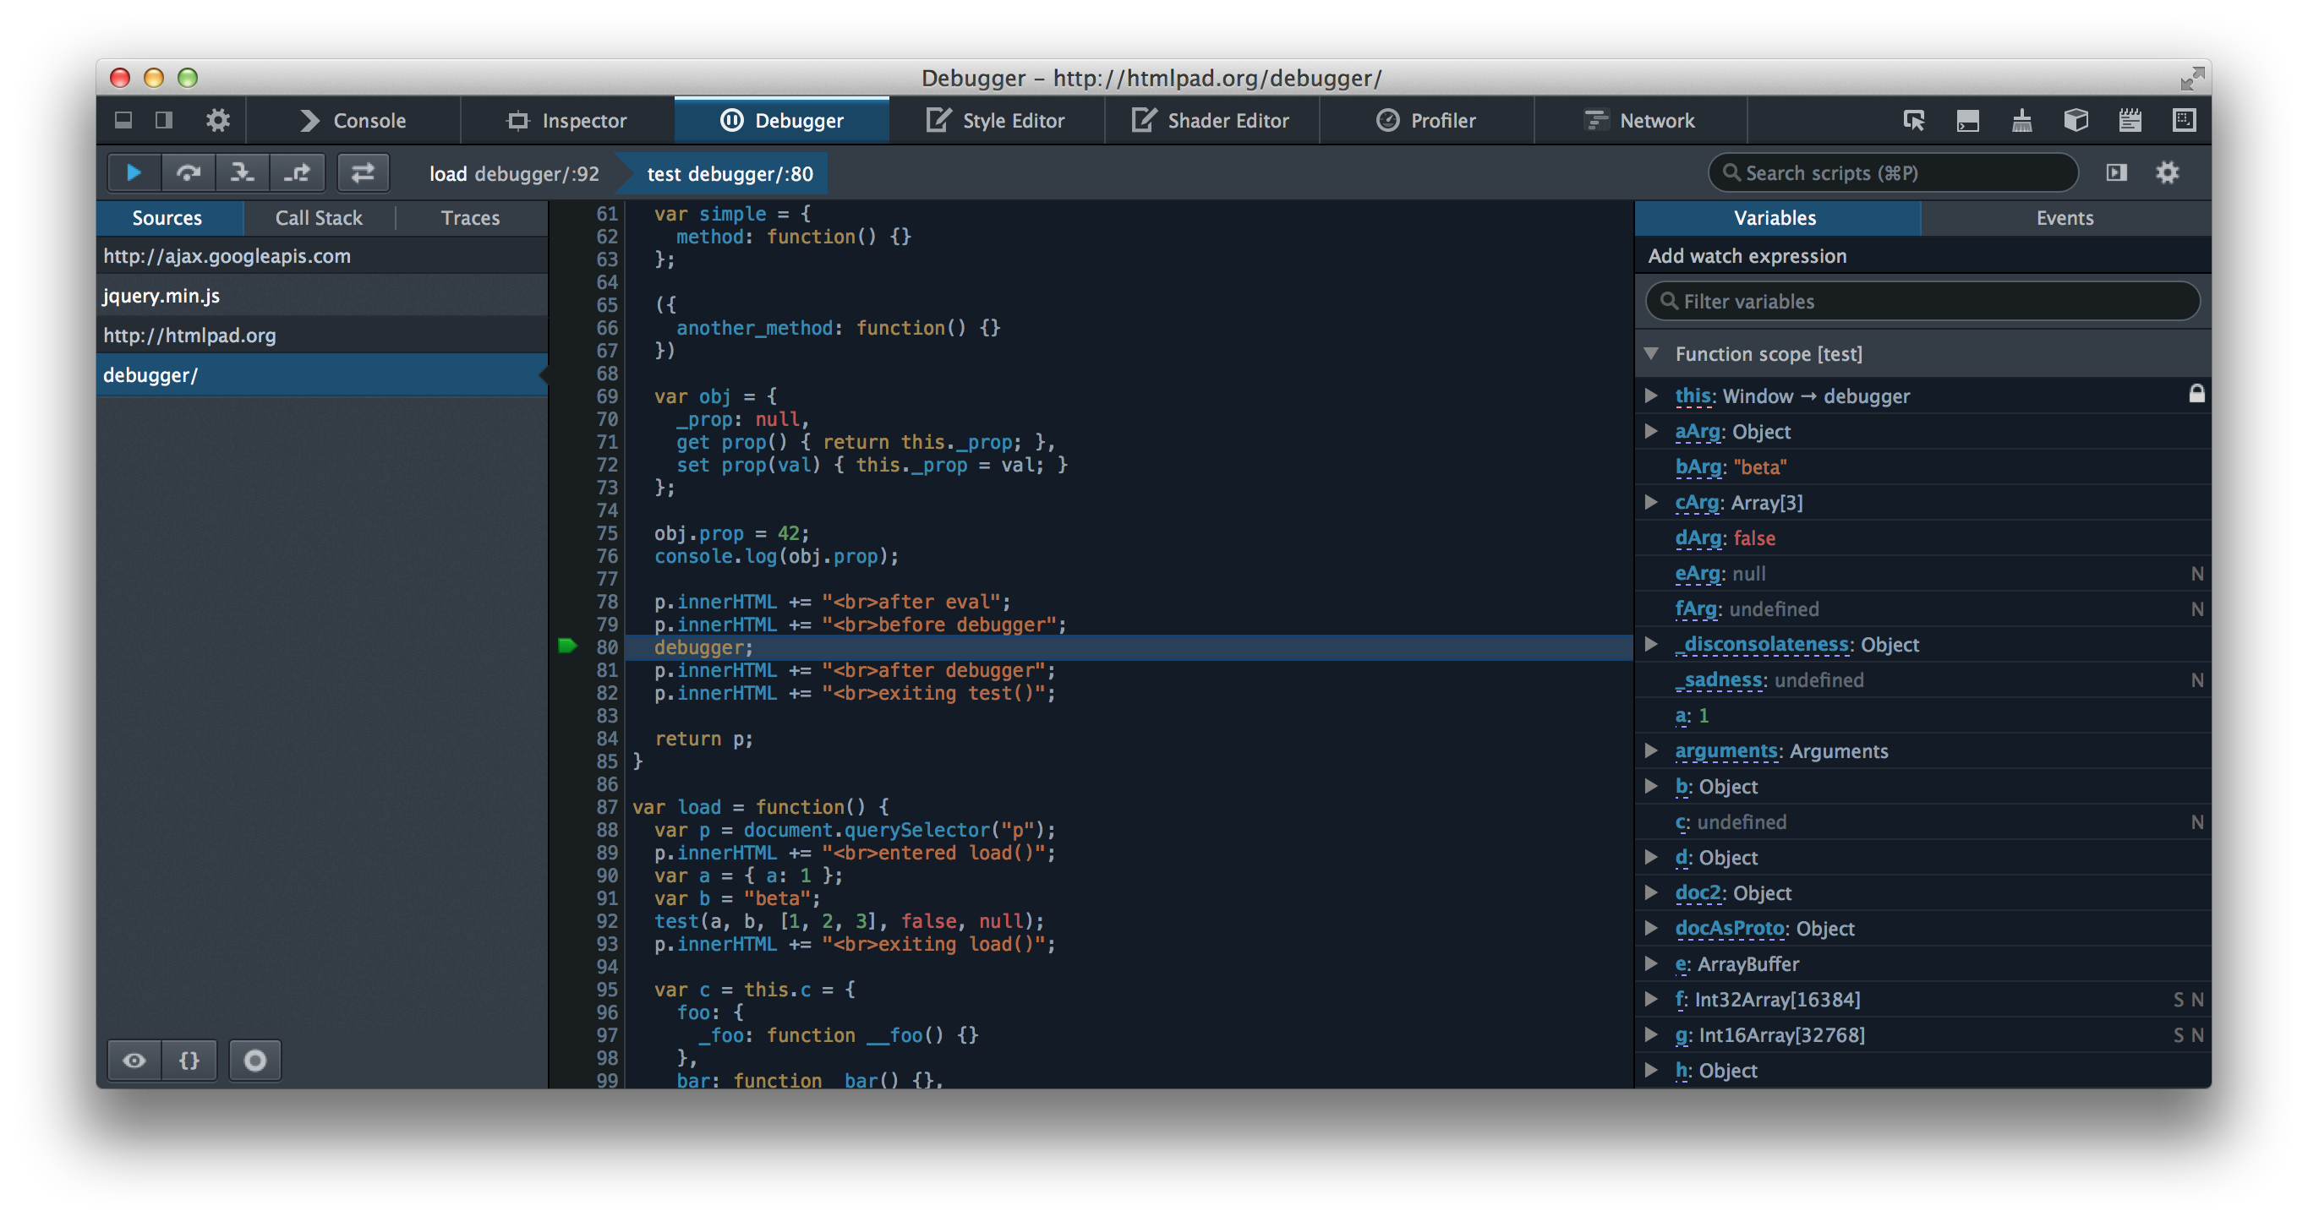Open debugger options gear near search
Image resolution: width=2308 pixels, height=1222 pixels.
(x=2167, y=173)
